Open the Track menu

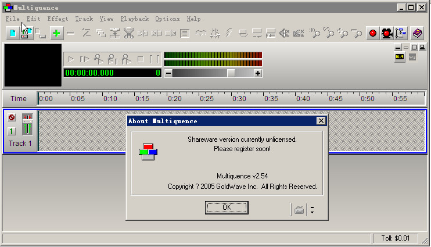point(84,19)
